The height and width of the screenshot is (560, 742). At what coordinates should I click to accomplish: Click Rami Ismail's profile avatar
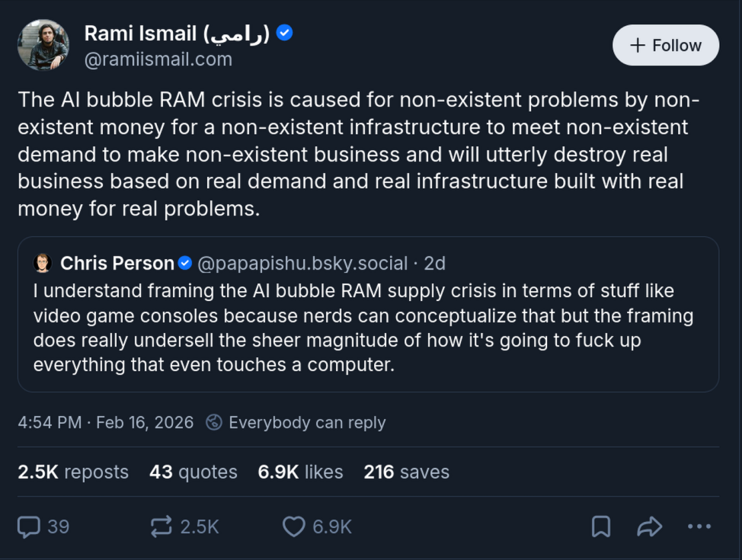click(x=43, y=45)
